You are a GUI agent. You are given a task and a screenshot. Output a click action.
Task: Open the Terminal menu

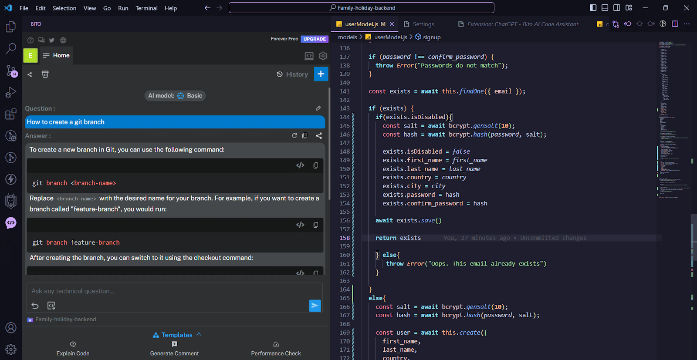click(146, 8)
